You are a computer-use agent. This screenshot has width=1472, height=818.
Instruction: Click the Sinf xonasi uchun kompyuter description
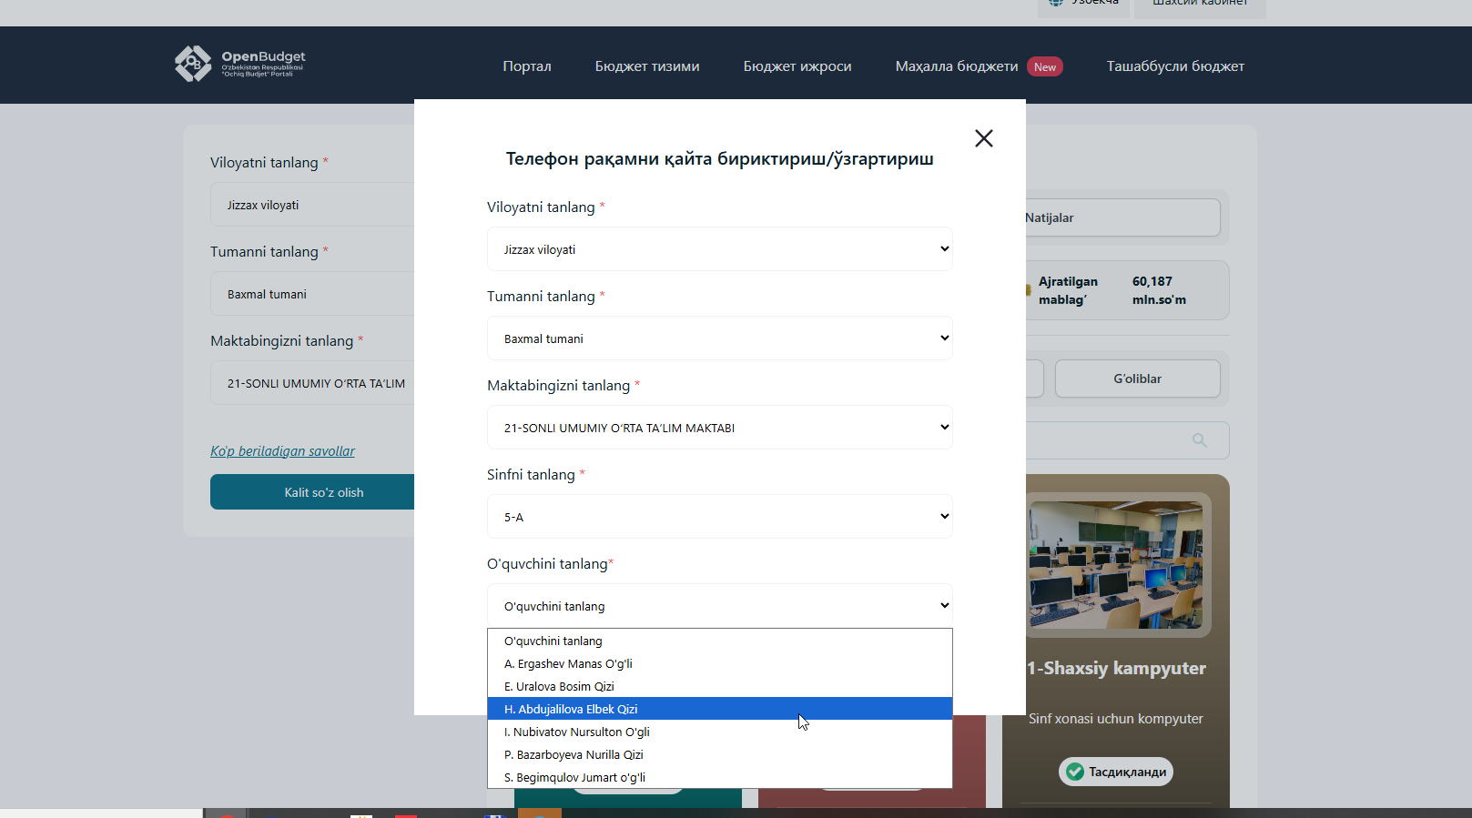(1116, 719)
